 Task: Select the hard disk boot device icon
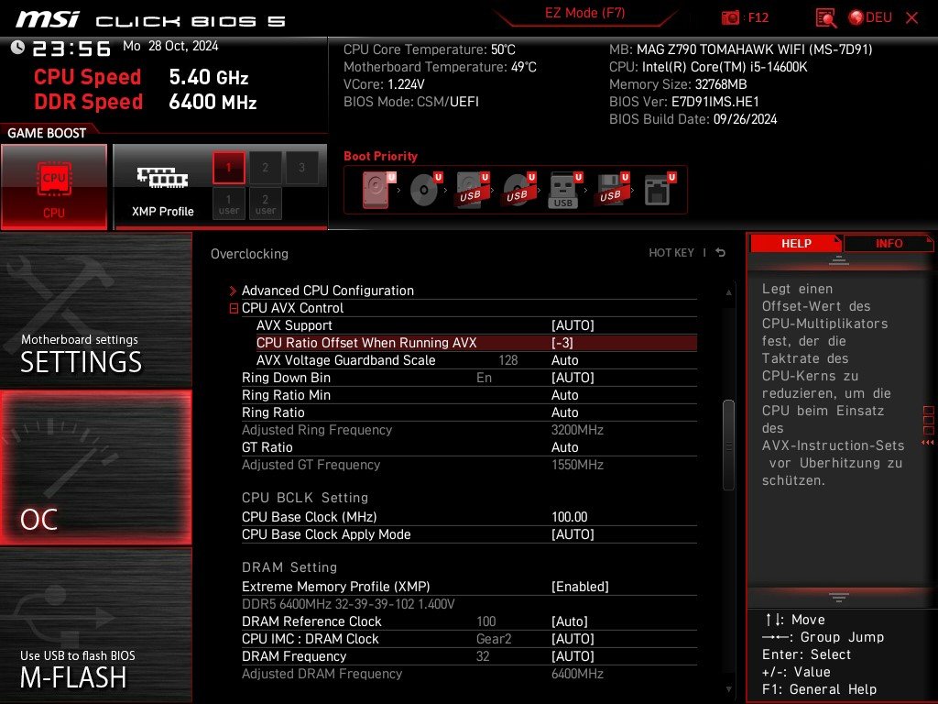378,190
